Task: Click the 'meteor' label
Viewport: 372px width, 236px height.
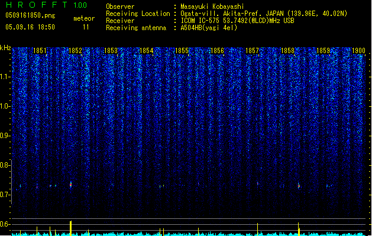Action: pyautogui.click(x=84, y=18)
